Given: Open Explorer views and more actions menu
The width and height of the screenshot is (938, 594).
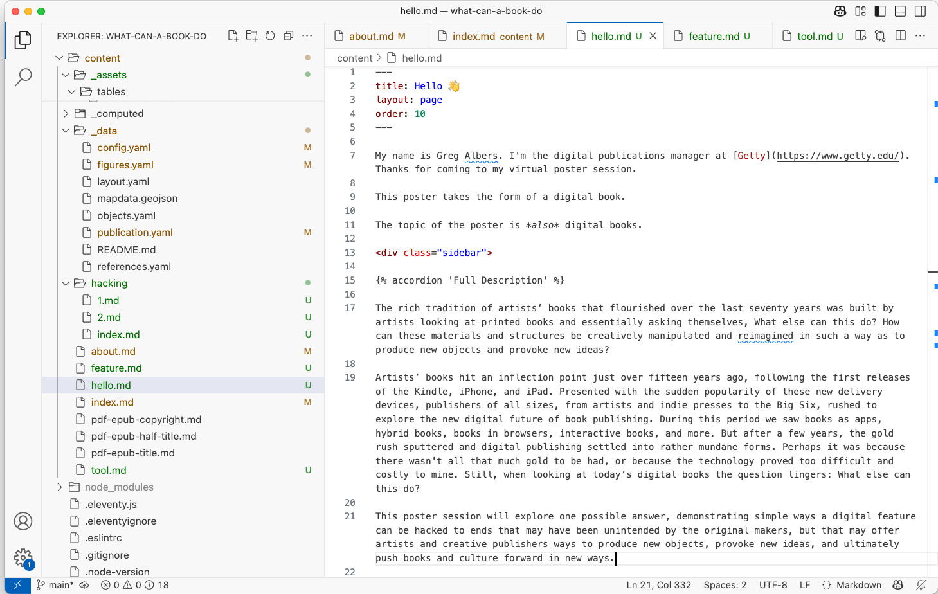Looking at the screenshot, I should [307, 36].
